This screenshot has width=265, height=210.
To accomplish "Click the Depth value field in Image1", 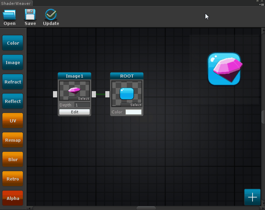I will point(82,105).
